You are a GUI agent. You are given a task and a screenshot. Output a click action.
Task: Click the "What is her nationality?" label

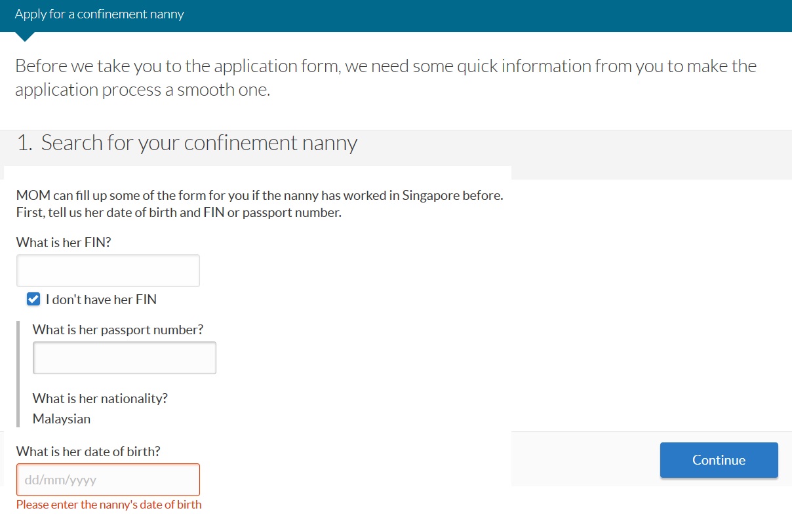click(x=100, y=398)
